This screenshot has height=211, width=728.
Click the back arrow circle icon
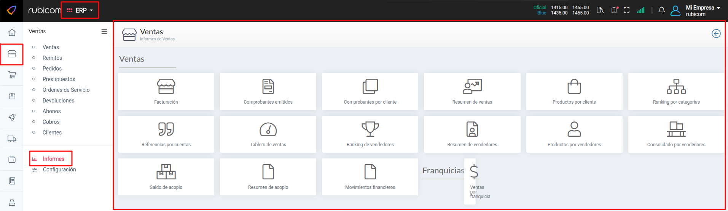click(716, 34)
